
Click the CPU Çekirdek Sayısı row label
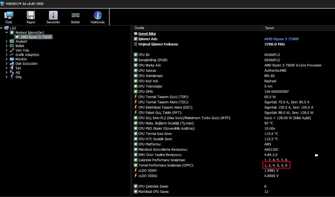[153, 186]
